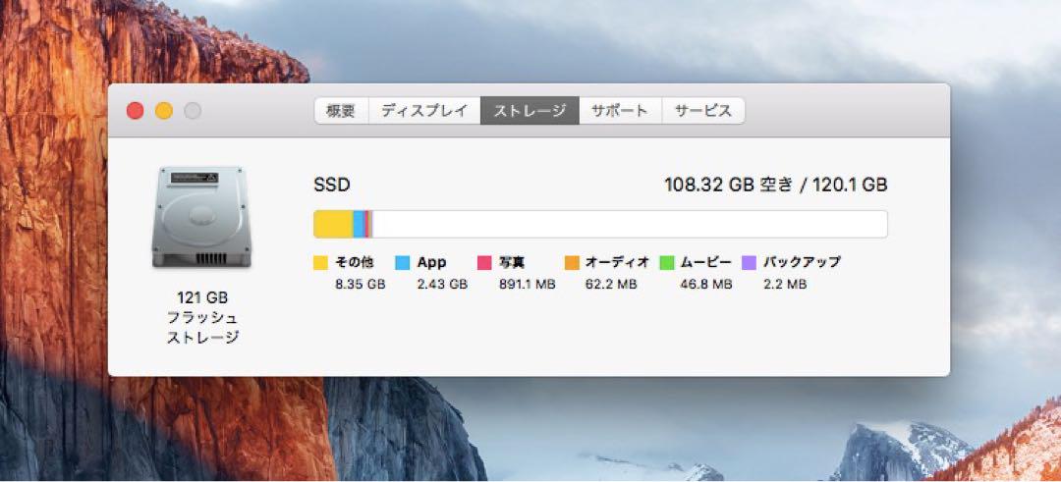Viewport: 1061px width, 482px height.
Task: Click the 108.32 GB free space text
Action: [x=728, y=185]
